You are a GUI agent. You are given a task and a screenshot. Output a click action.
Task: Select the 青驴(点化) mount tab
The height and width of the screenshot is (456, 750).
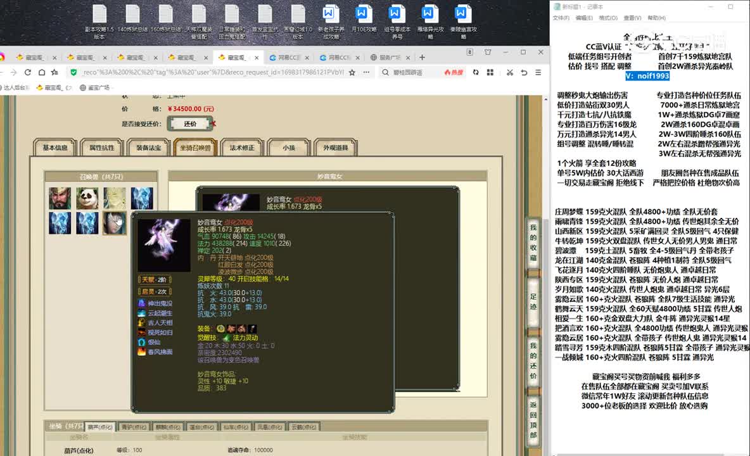click(134, 427)
